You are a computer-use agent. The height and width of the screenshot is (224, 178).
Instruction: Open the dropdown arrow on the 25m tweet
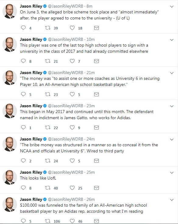click(x=172, y=173)
